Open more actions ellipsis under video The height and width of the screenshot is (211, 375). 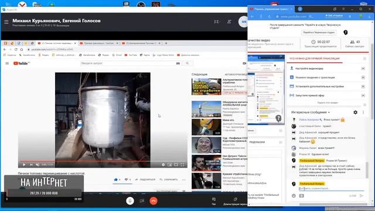pos(184,179)
